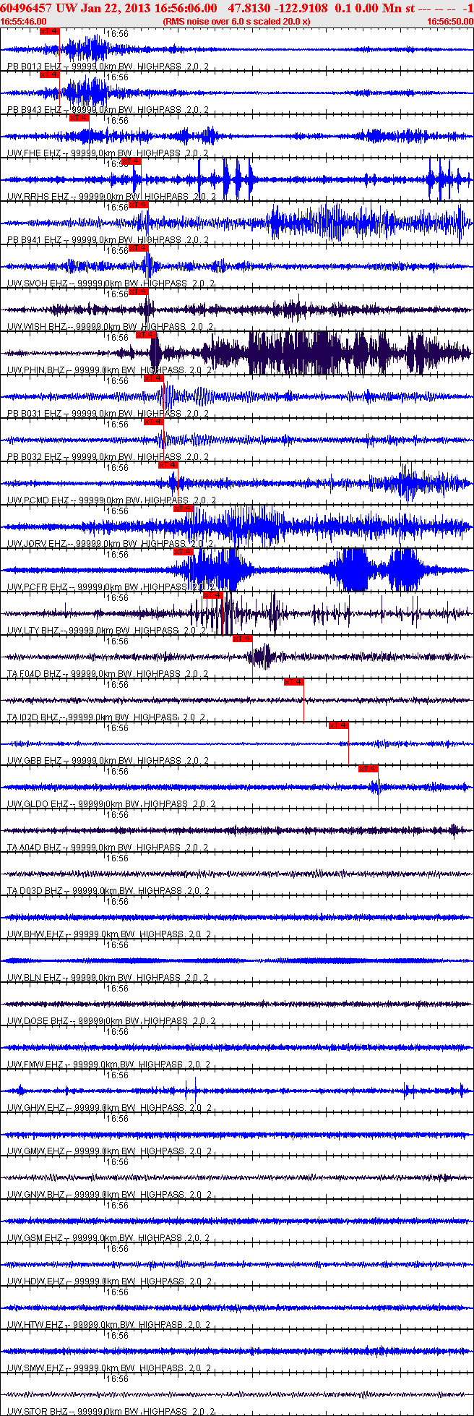Select the red pick flag on the TA F04D trace
Image resolution: width=474 pixels, height=1416 pixels.
click(x=242, y=639)
